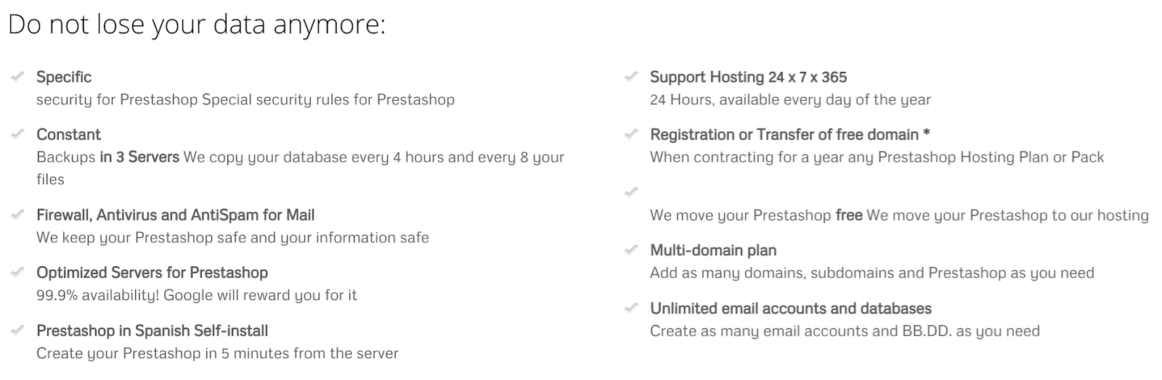Click the checkmark icon beside Constant
The image size is (1162, 380).
17,134
